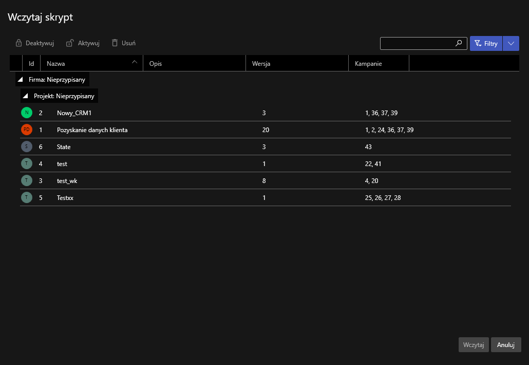Click the Kampanie column header
The width and height of the screenshot is (529, 365).
(x=379, y=63)
